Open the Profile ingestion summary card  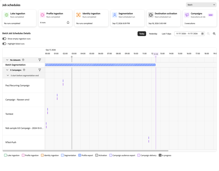(x=55, y=18)
